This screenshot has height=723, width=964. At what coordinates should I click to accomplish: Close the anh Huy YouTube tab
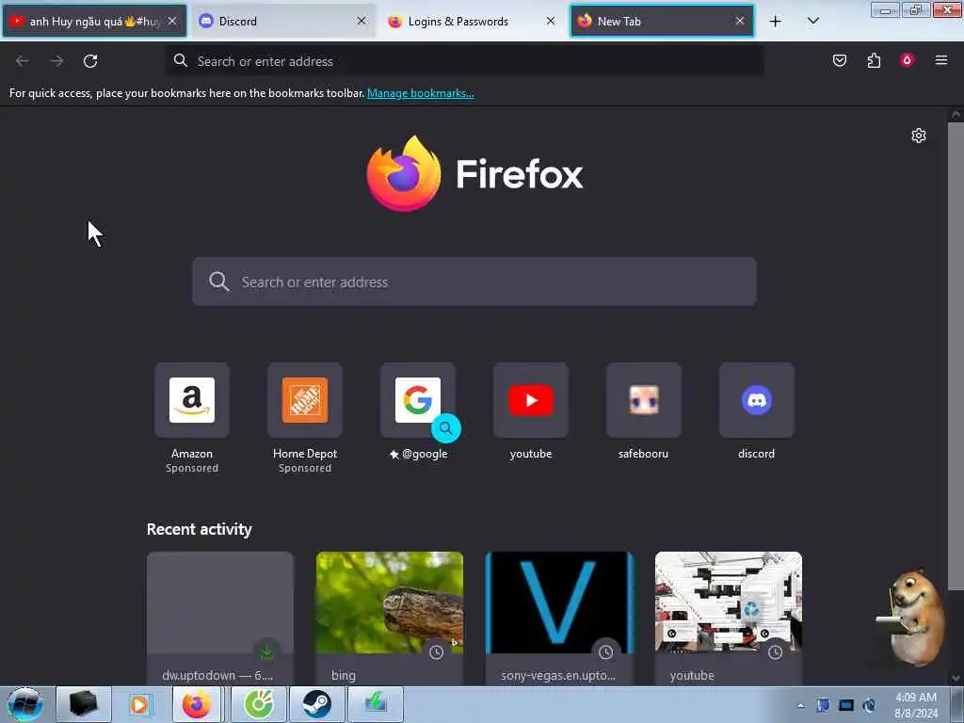tap(173, 21)
